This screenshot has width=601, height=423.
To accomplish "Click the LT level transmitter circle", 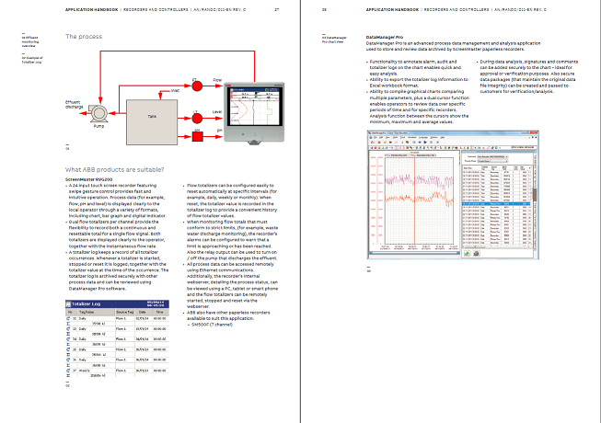I will coord(195,116).
